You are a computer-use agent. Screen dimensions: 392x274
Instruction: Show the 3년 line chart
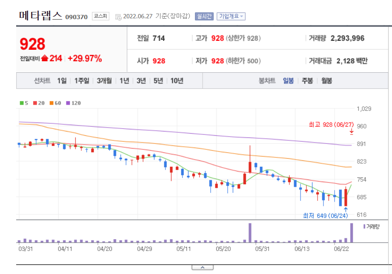tap(141, 81)
